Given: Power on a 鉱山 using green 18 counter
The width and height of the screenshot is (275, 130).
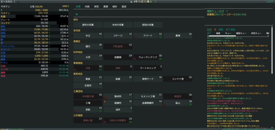Looking at the screenshot, I should (x=190, y=104).
